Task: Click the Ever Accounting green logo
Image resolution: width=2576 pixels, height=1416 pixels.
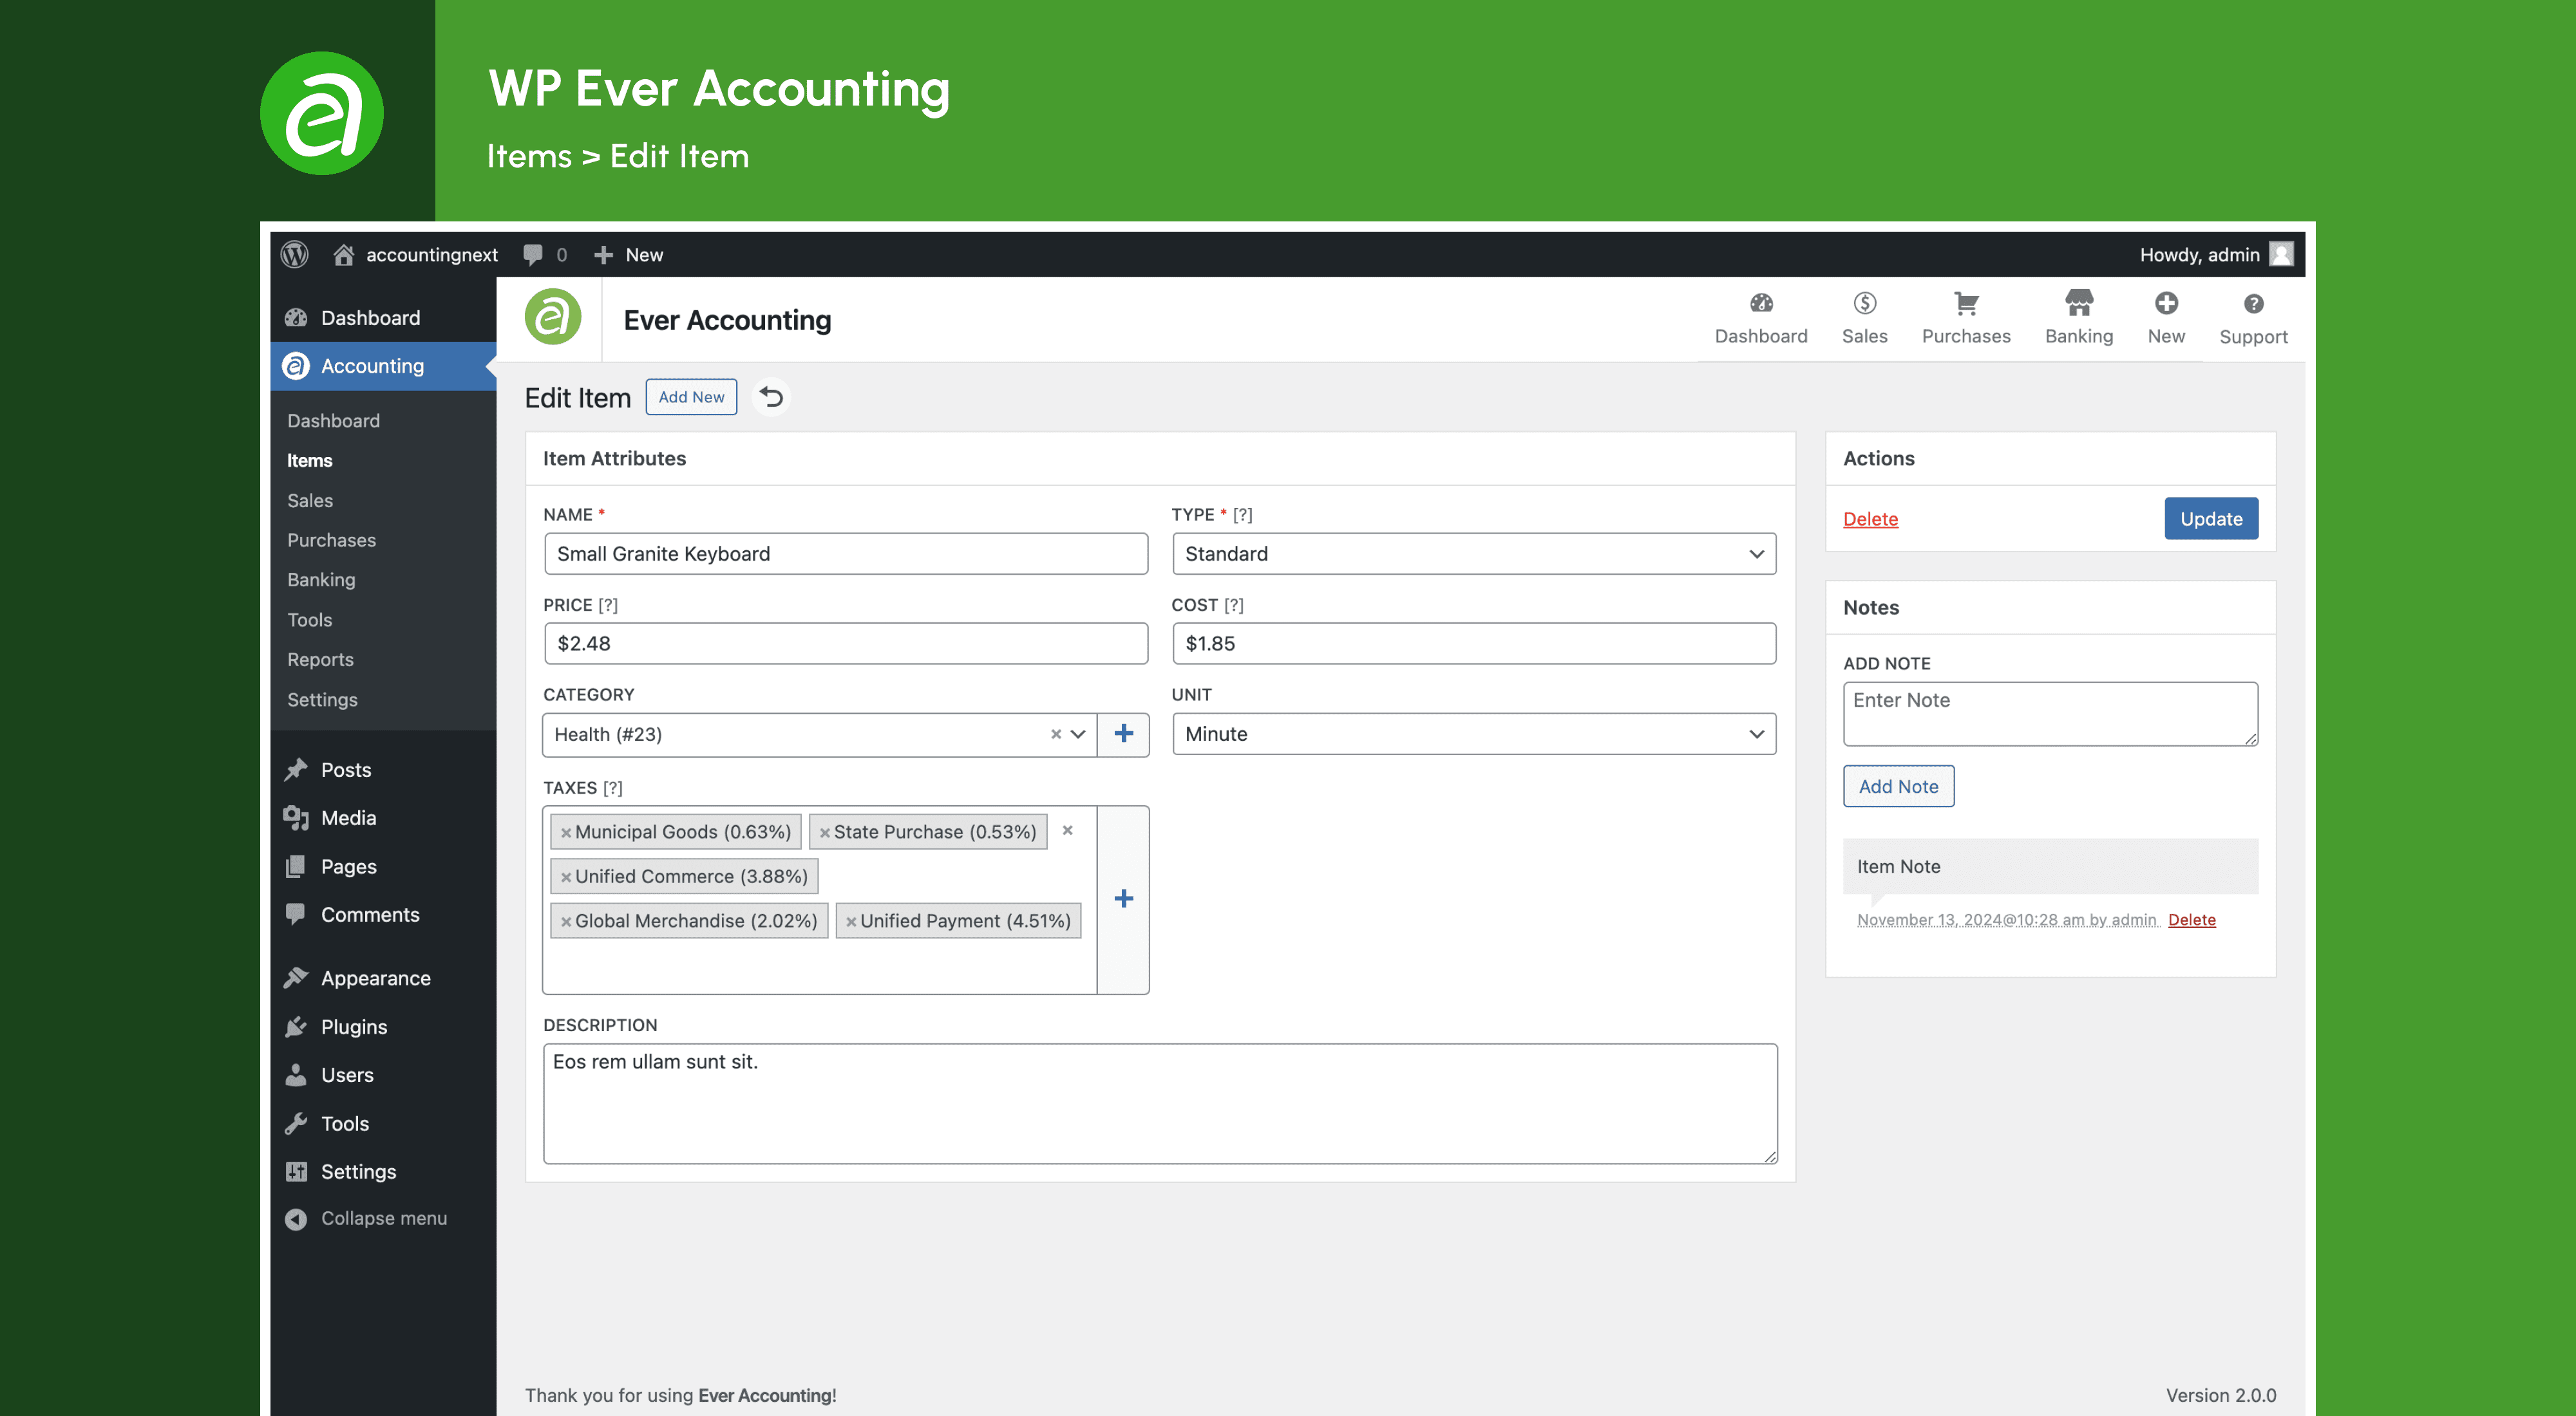Action: (553, 318)
